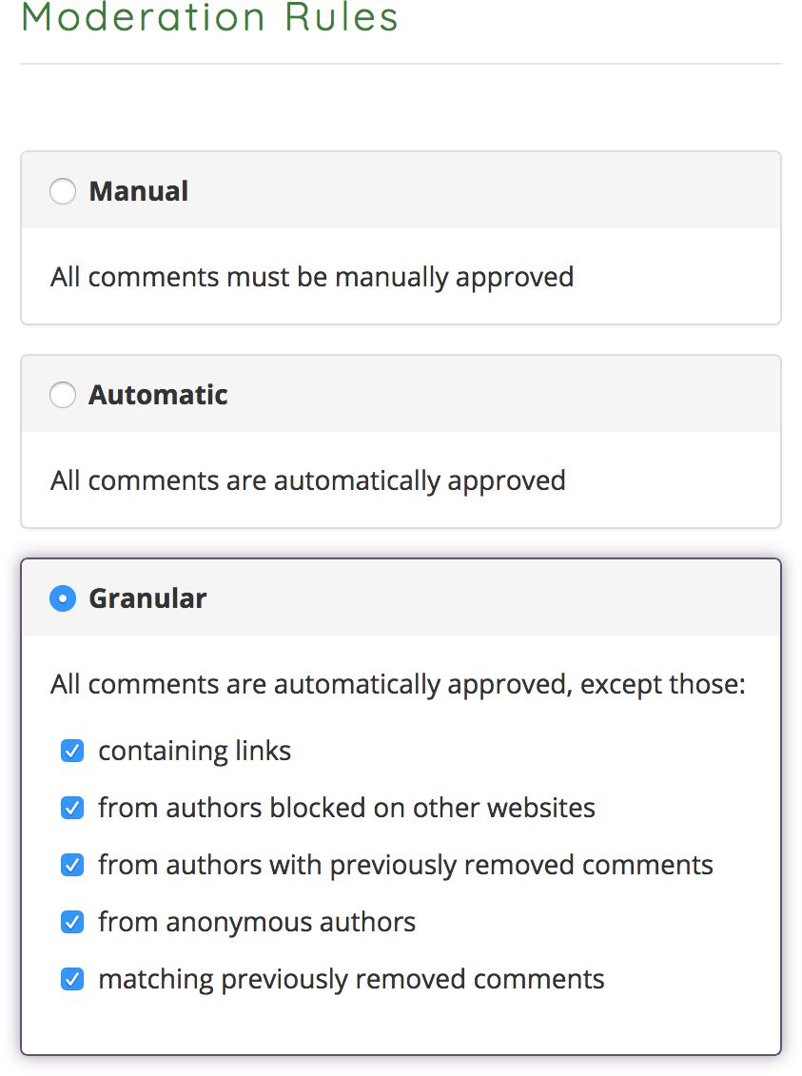Image resolution: width=802 pixels, height=1076 pixels.
Task: Click the 'Moderation Rules' page title
Action: pyautogui.click(x=209, y=17)
